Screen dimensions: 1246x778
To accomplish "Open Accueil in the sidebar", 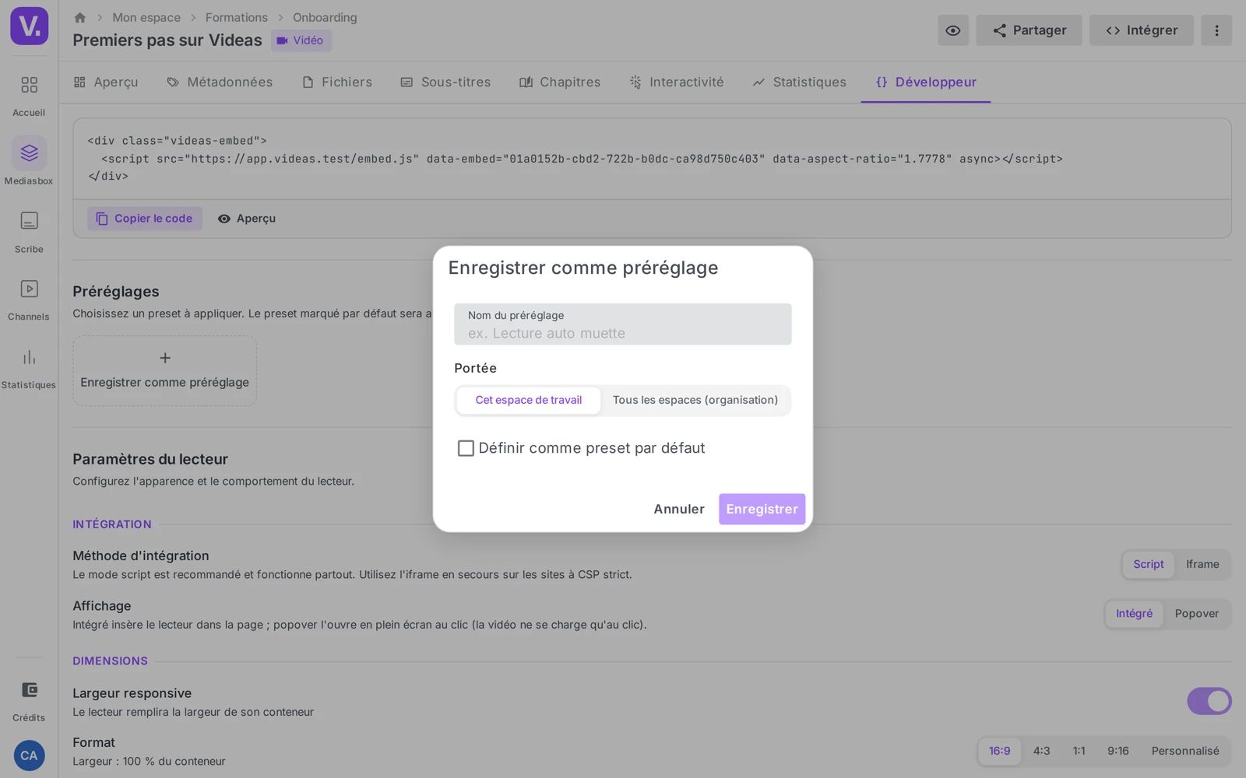I will (x=29, y=95).
